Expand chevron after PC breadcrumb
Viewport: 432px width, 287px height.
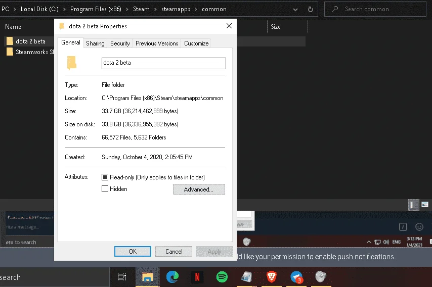pos(15,10)
